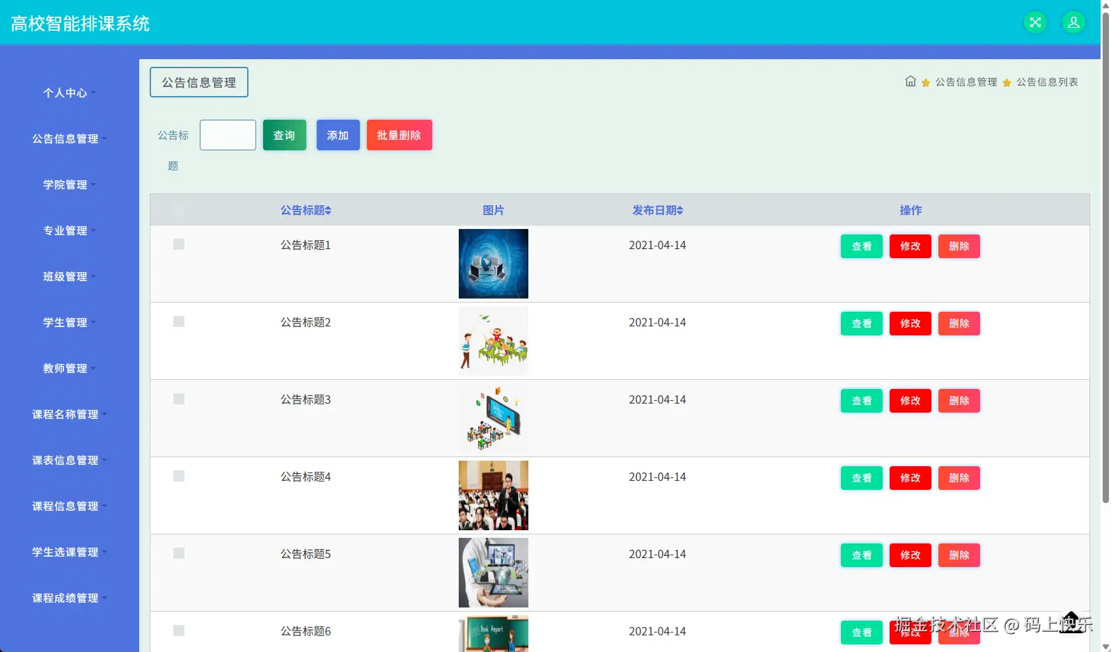Screen dimensions: 1111x652
Task: Click the page vertical scrollbar thumb
Action: tap(1105, 256)
